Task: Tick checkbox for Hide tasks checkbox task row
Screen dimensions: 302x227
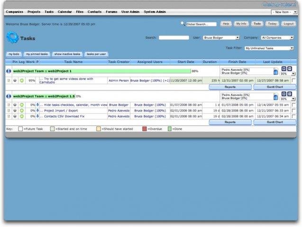Action: tap(294, 105)
